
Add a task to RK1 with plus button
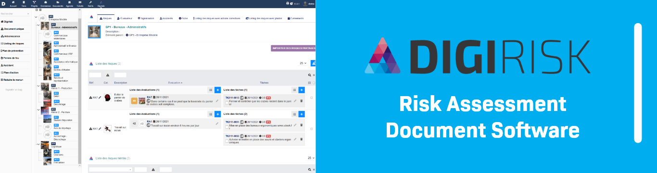pyautogui.click(x=302, y=114)
